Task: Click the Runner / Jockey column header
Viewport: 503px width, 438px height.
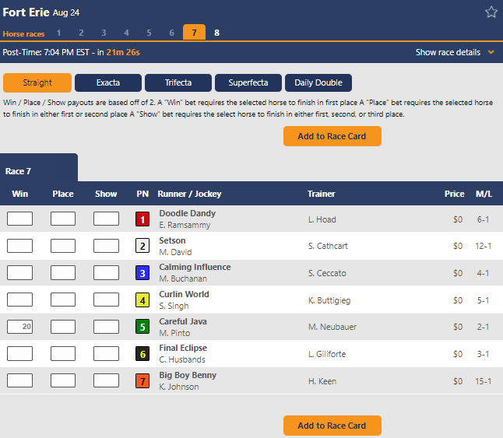Action: (x=189, y=194)
